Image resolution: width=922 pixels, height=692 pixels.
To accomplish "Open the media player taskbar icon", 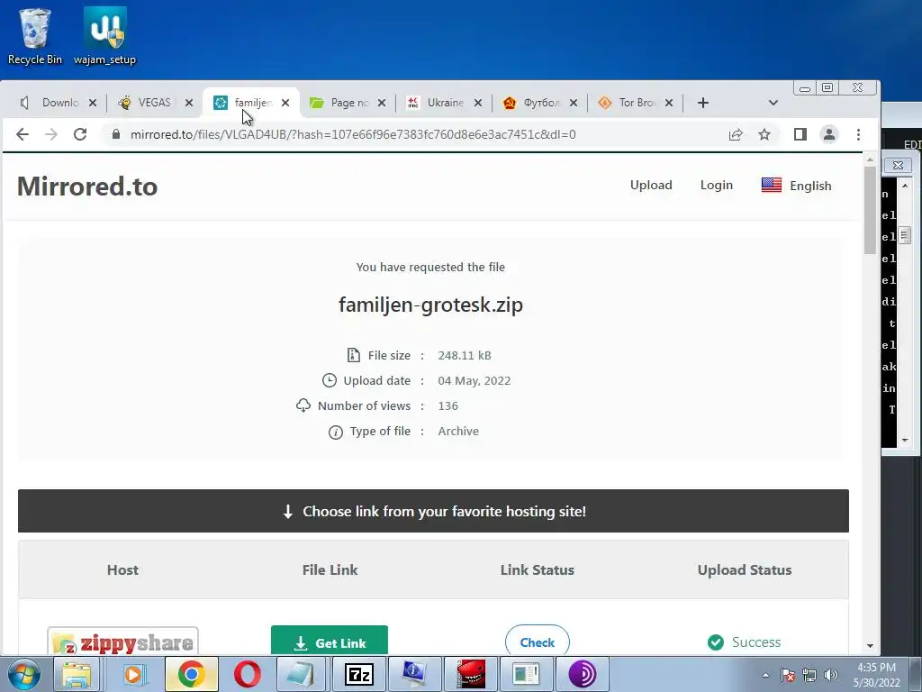I will pyautogui.click(x=134, y=674).
